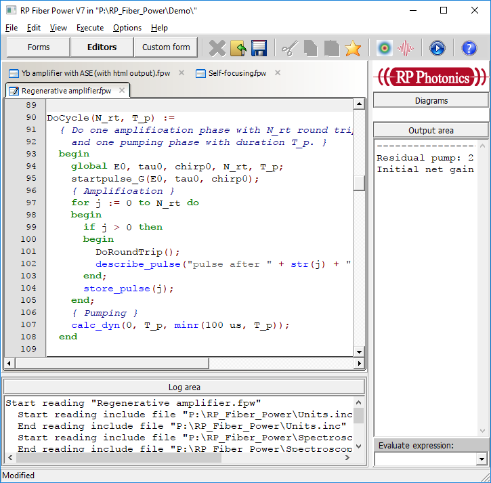Viewport: 491px width, 483px height.
Task: Click editor vertical scrollbar up arrow
Action: (359, 104)
